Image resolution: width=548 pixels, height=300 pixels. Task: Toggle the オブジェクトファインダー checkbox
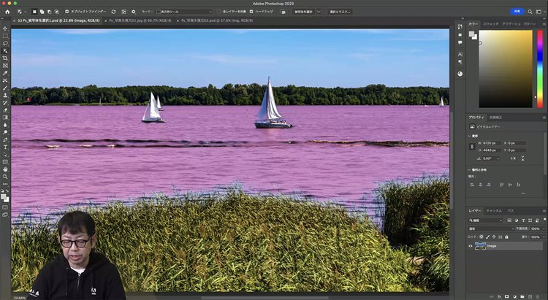click(67, 12)
